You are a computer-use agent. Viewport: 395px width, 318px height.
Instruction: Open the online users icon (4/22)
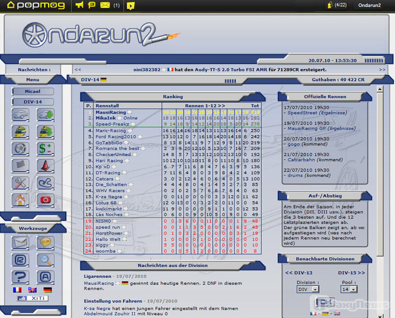(x=337, y=5)
